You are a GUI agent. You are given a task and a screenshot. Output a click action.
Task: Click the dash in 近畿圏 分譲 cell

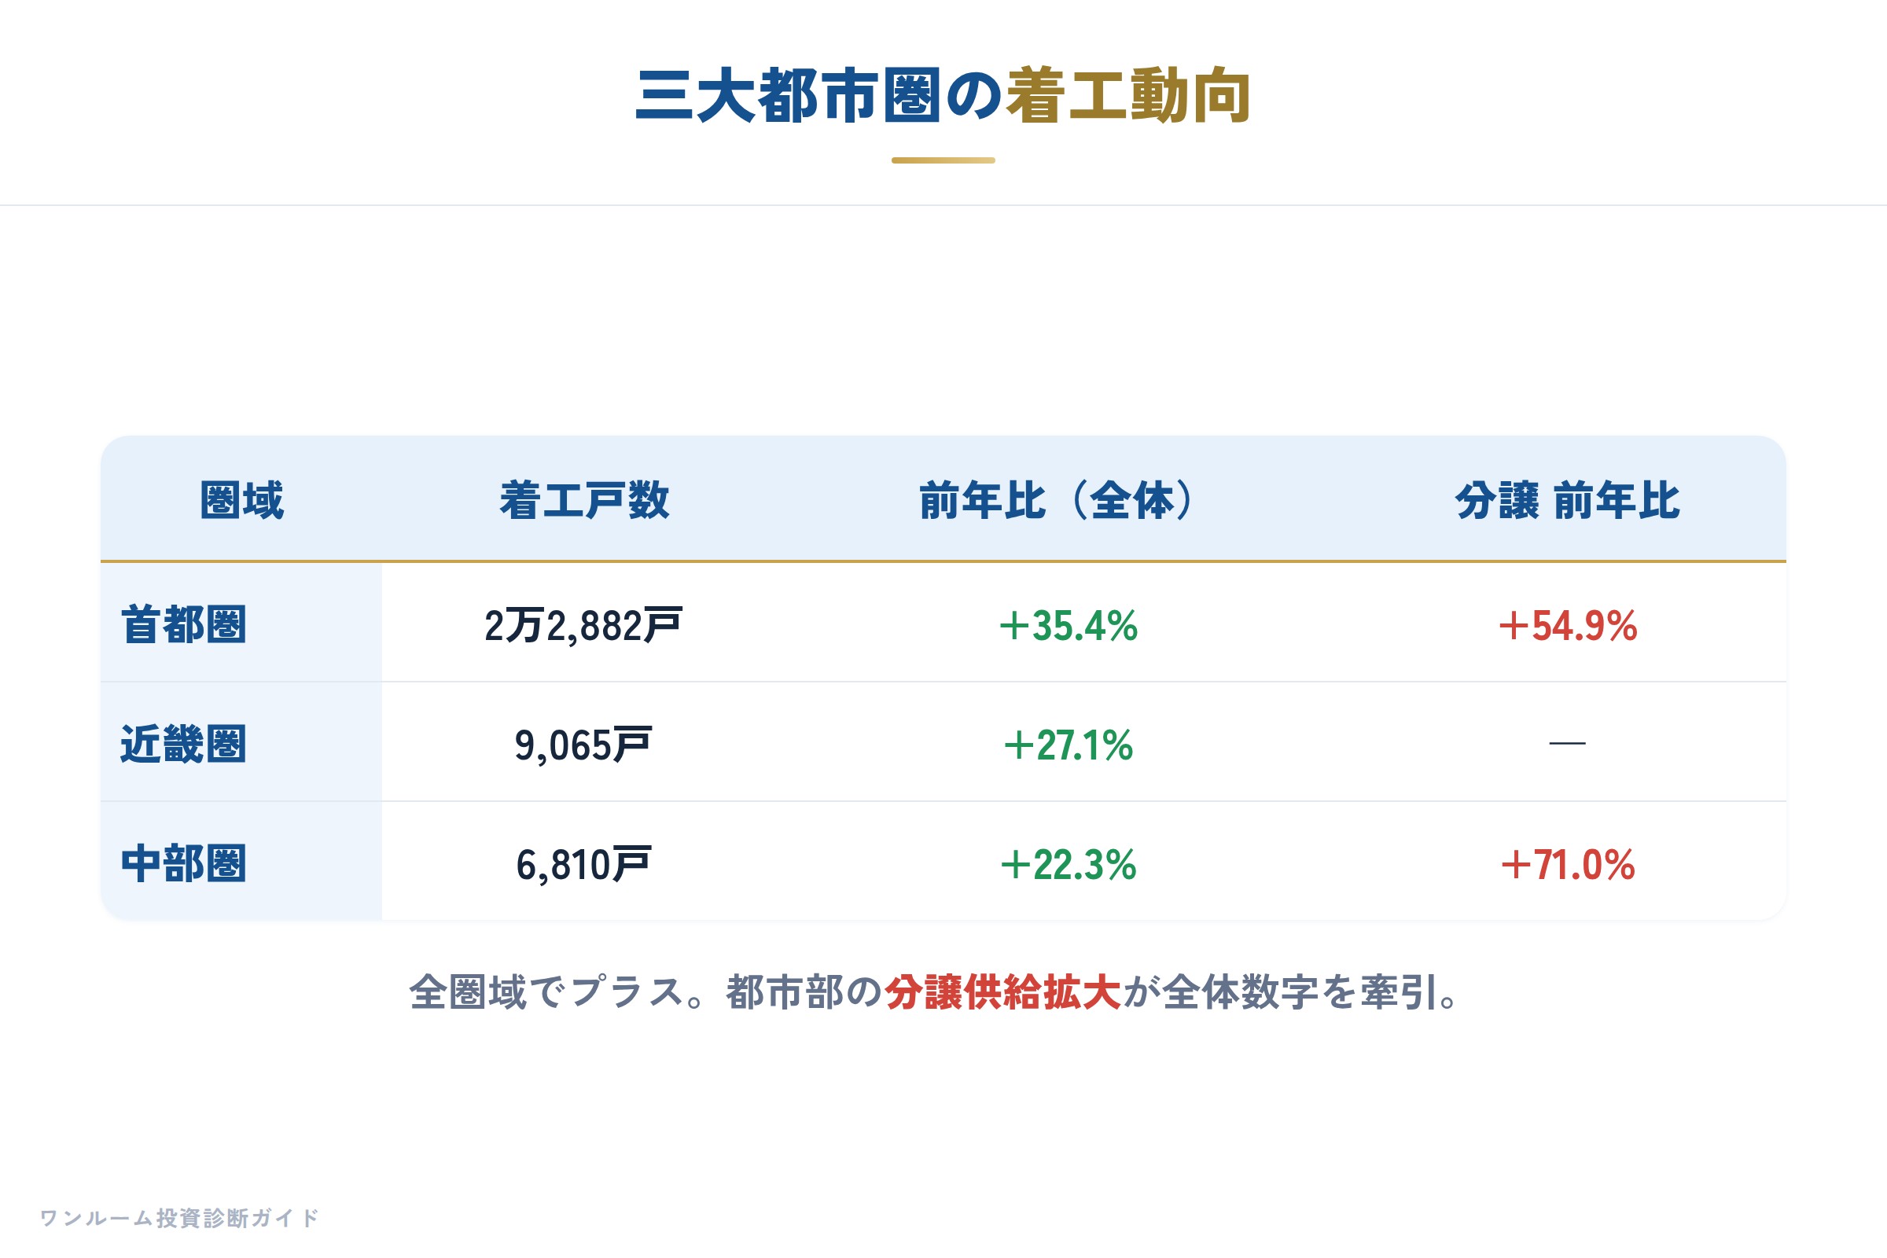[1567, 744]
